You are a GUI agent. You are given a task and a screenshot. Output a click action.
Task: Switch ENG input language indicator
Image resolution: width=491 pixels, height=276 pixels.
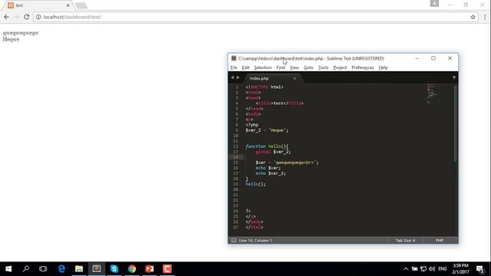coord(443,269)
